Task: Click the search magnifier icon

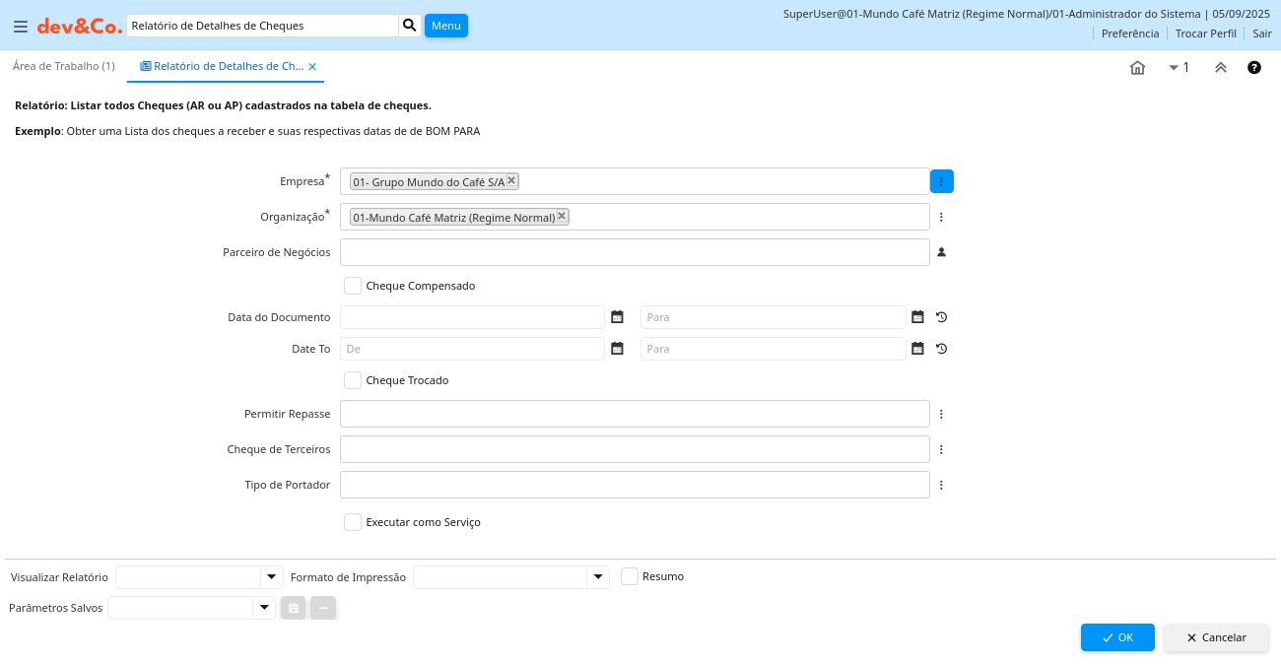Action: coord(410,26)
